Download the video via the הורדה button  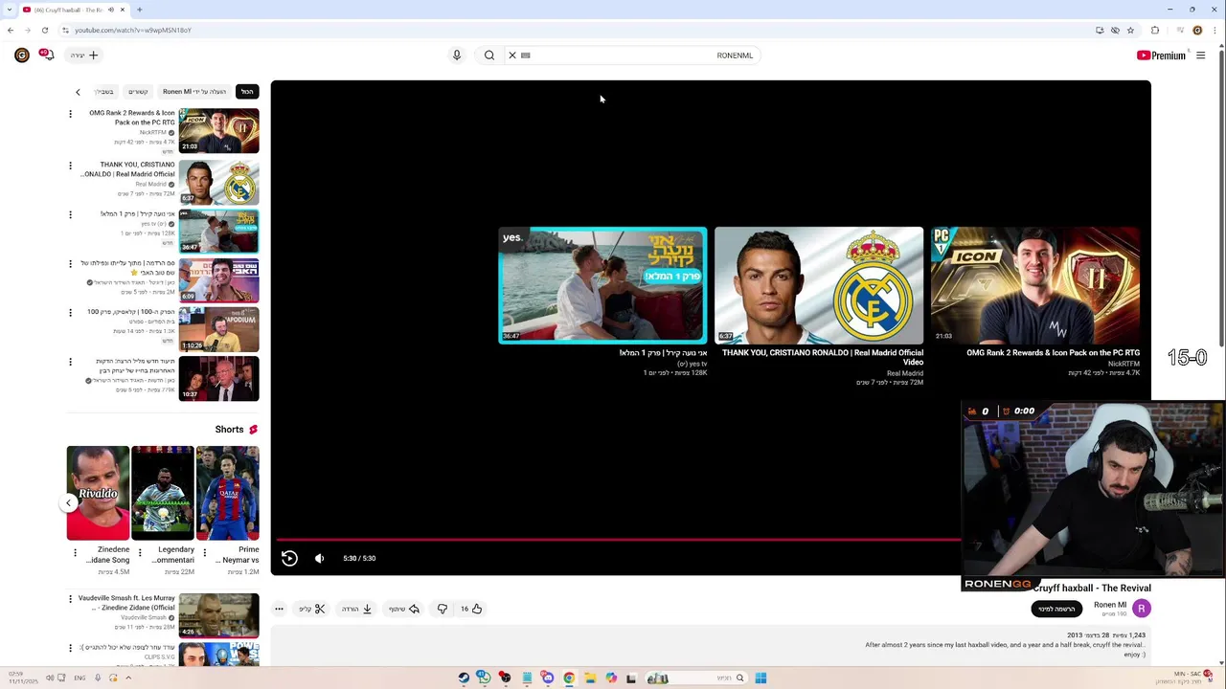[x=357, y=609]
